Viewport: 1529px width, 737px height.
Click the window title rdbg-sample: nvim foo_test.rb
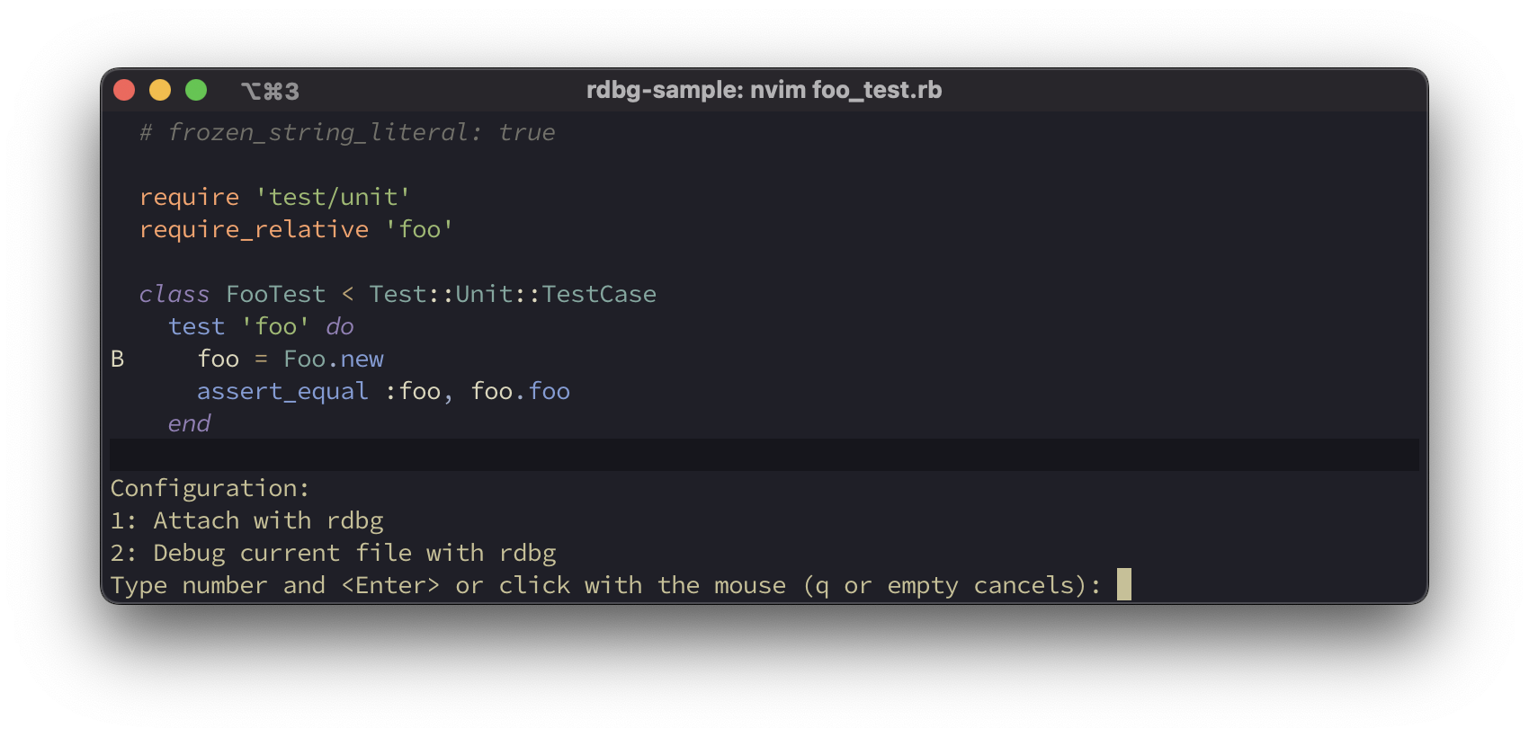[764, 90]
